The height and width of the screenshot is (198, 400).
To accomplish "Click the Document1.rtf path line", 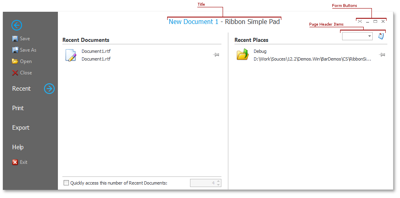I will click(96, 59).
